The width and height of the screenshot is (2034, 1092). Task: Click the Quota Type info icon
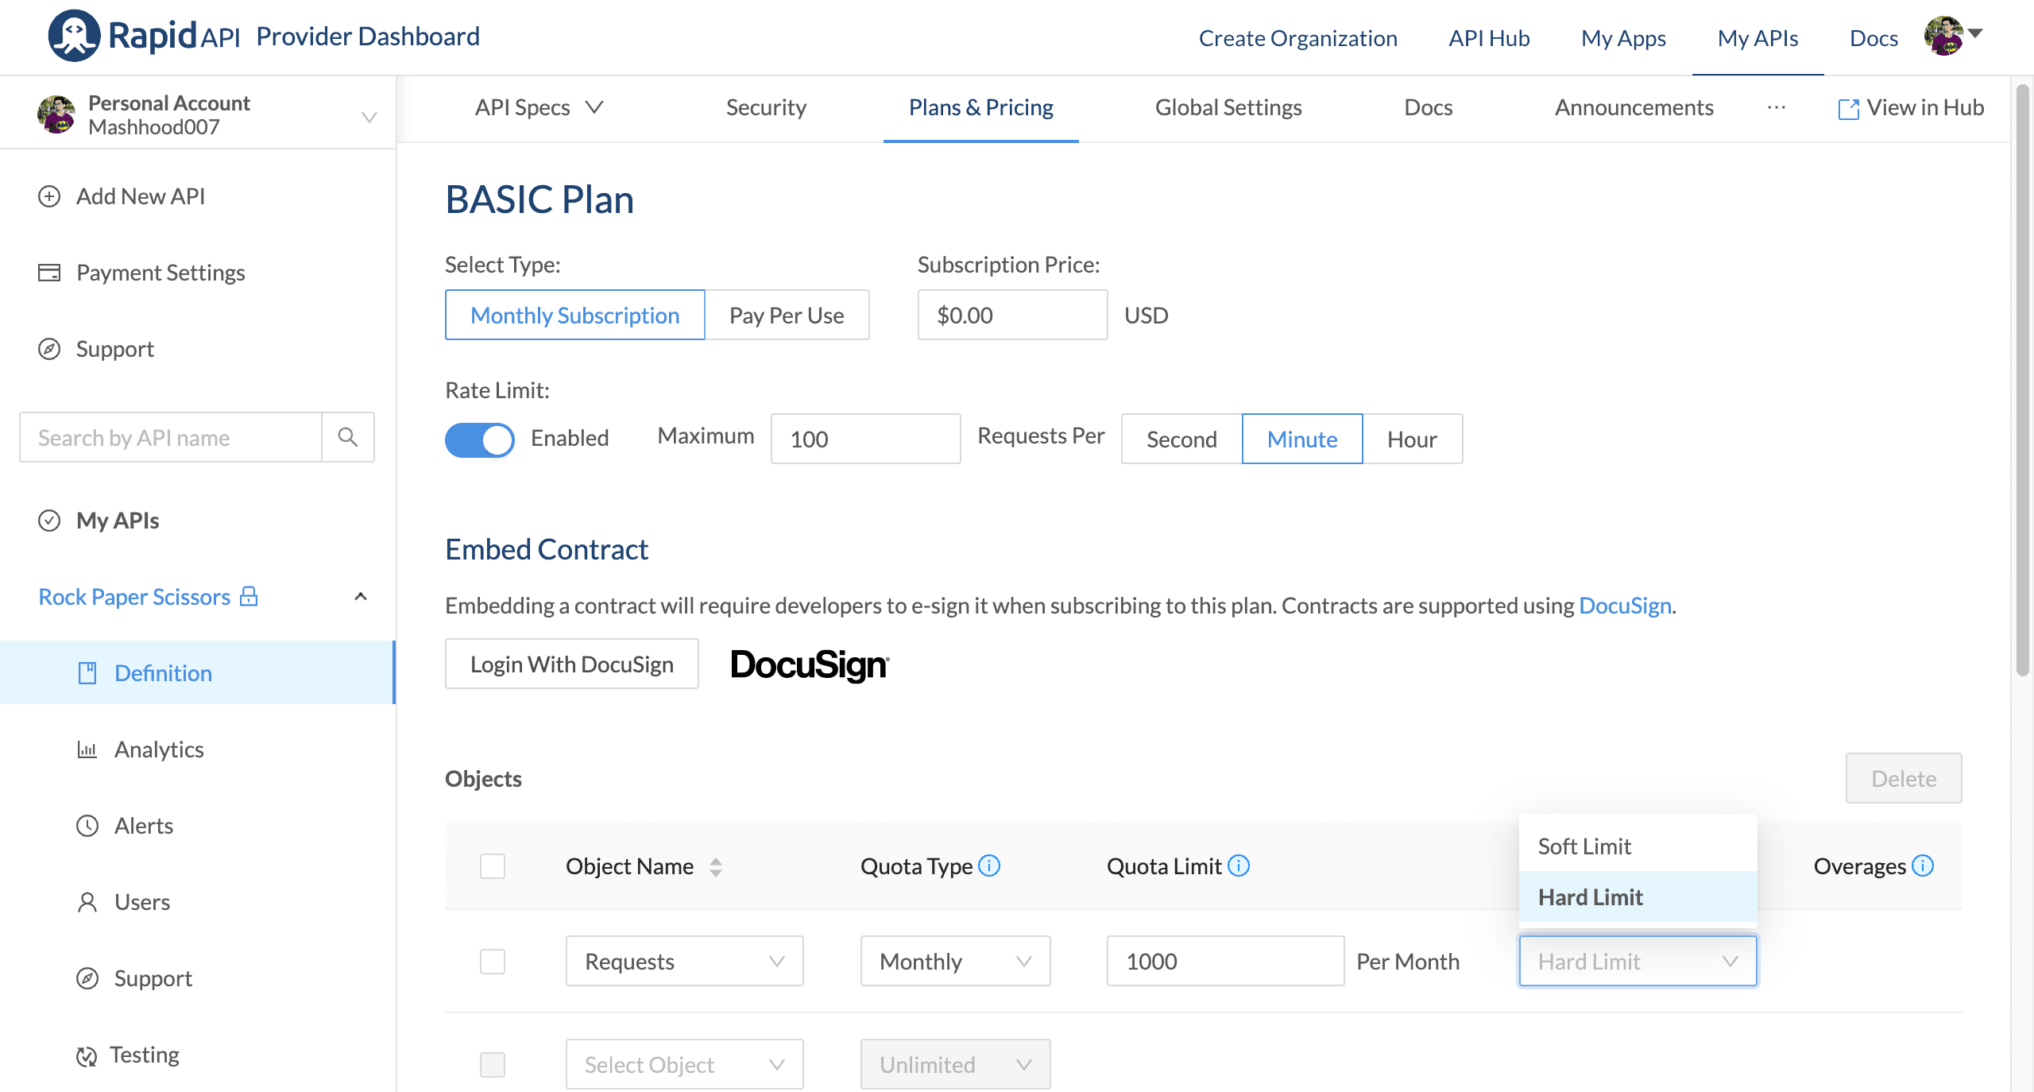click(989, 865)
